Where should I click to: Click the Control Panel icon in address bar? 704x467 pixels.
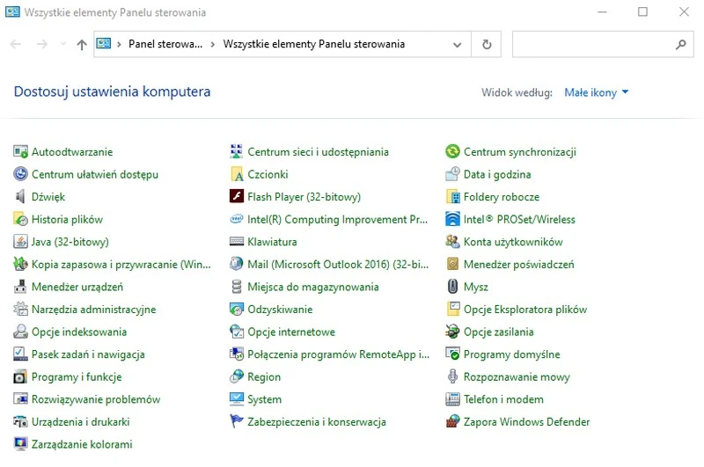(x=103, y=43)
